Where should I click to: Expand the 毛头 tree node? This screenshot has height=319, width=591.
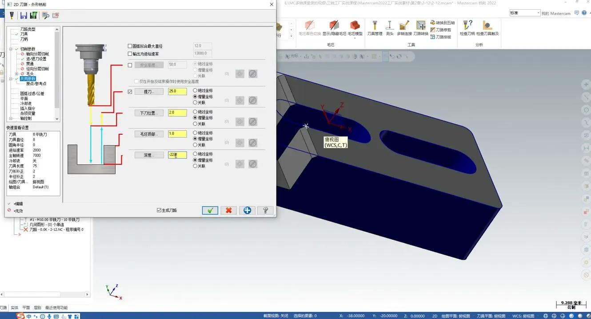tap(16, 74)
